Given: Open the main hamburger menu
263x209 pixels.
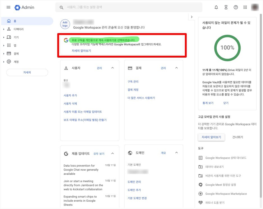Looking at the screenshot, I should (x=8, y=7).
